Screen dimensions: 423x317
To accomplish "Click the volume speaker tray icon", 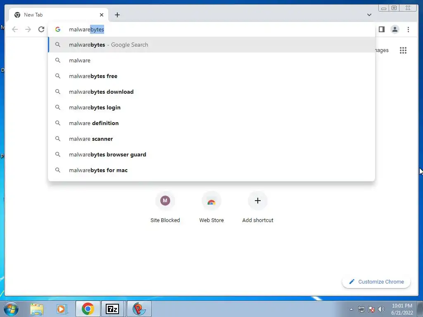I will coord(381,309).
